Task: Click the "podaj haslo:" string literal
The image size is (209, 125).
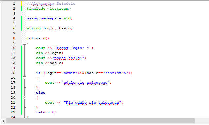Action: pyautogui.click(x=68, y=58)
